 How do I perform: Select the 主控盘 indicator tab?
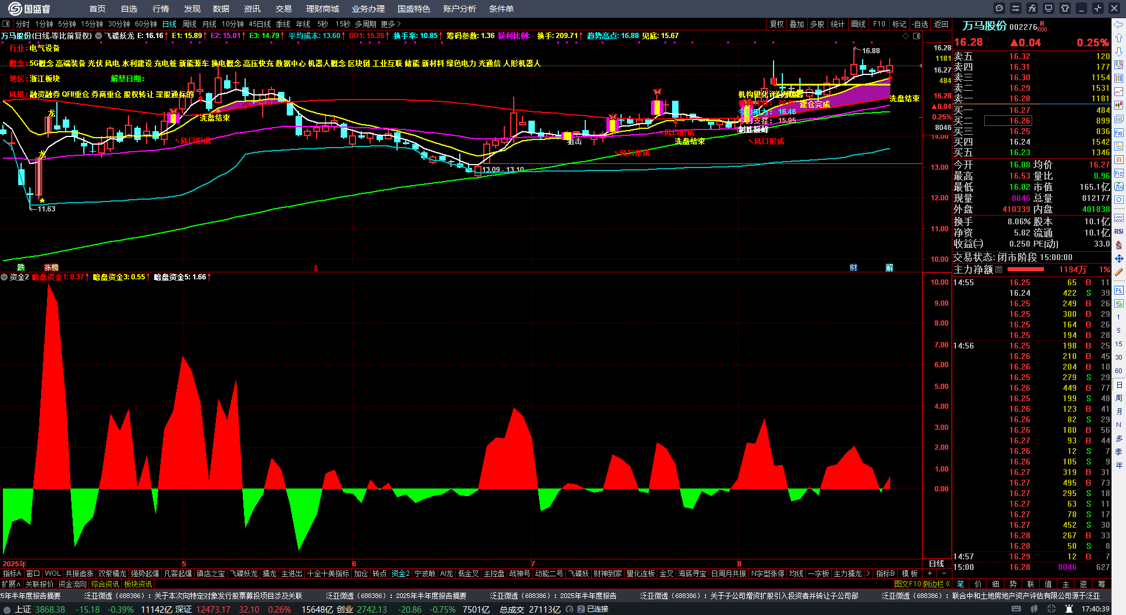[494, 573]
